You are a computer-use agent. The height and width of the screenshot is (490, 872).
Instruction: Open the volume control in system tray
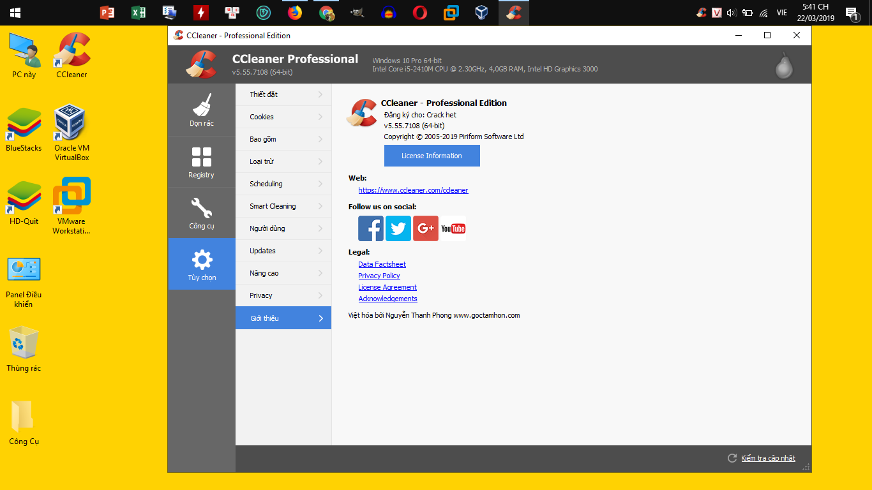[732, 13]
